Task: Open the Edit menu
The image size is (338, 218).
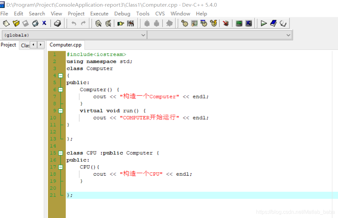Action: pos(19,14)
